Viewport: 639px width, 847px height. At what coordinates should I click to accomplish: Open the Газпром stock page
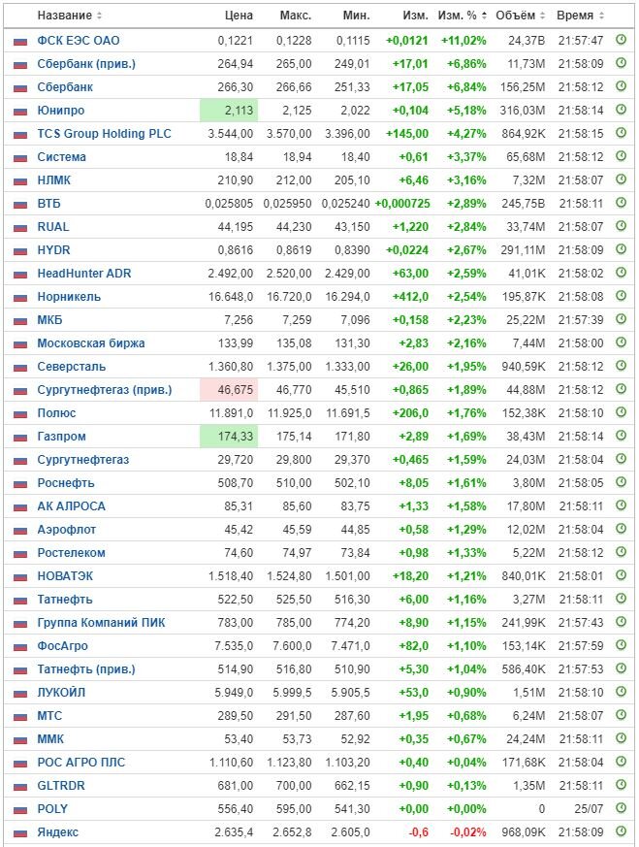click(x=61, y=437)
